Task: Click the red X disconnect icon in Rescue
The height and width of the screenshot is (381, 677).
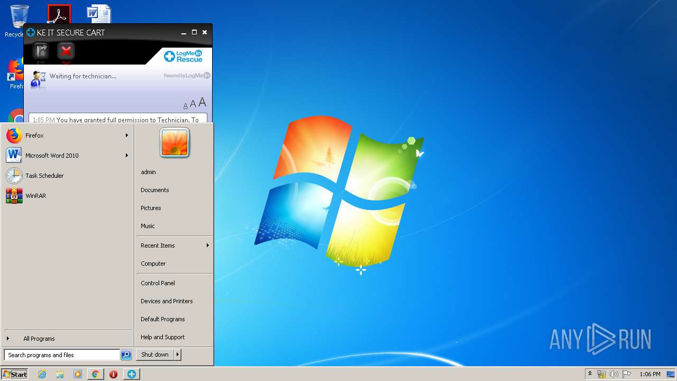Action: tap(66, 51)
